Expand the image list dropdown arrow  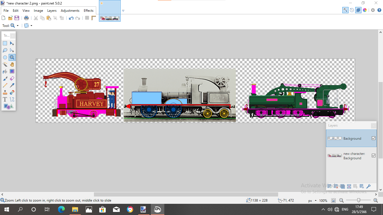[123, 11]
